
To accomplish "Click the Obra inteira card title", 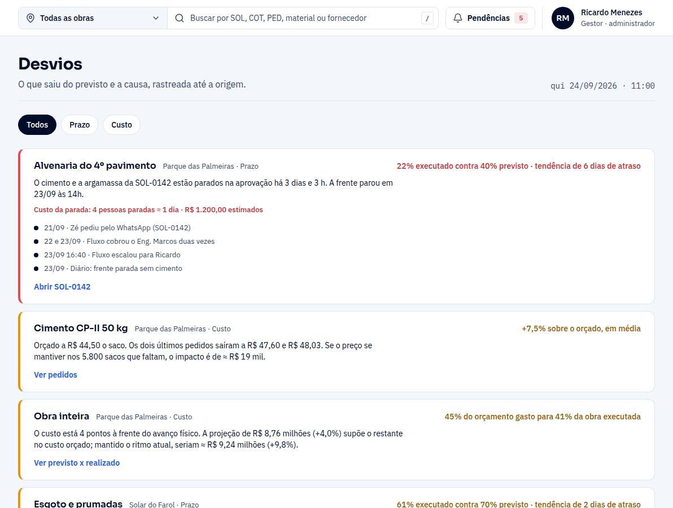I will click(62, 416).
